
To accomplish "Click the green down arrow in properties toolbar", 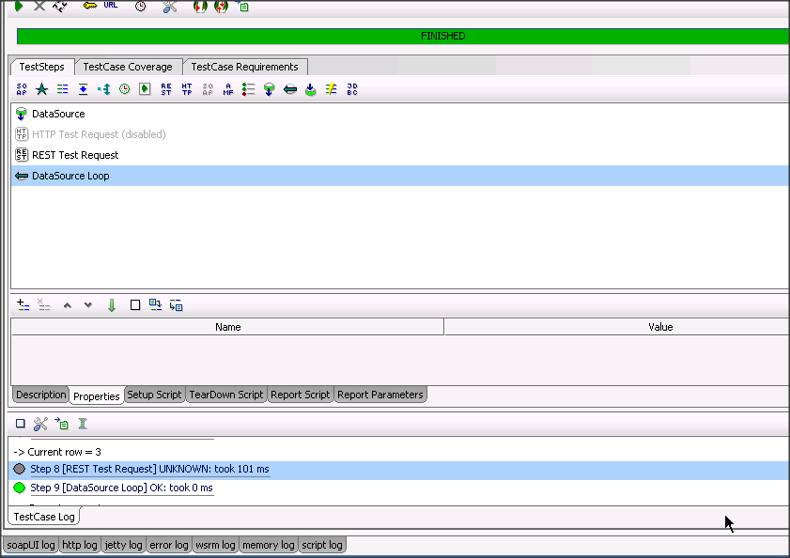I will (x=112, y=305).
